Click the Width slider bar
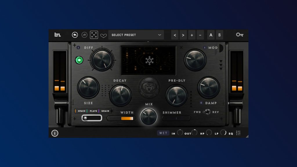Screen dimensions: 297x167 click(121, 118)
